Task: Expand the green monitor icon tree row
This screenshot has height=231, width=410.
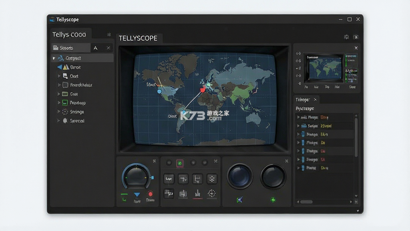Action: [59, 103]
